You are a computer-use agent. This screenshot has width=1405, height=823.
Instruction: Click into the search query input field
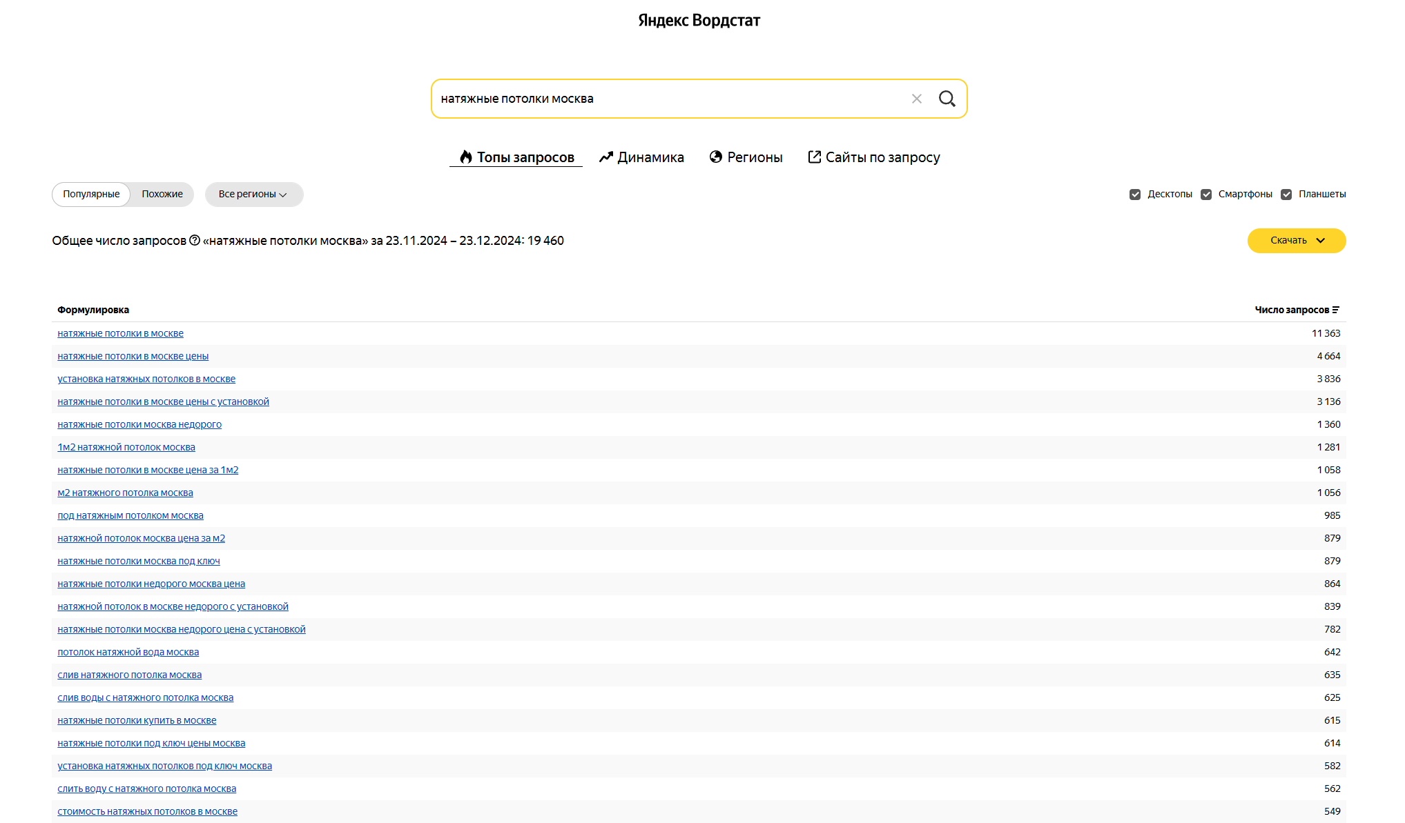(663, 99)
